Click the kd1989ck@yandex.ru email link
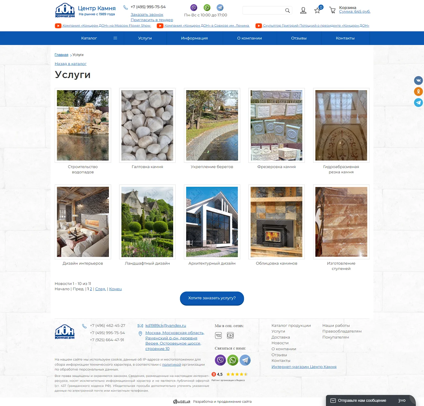 click(x=166, y=325)
